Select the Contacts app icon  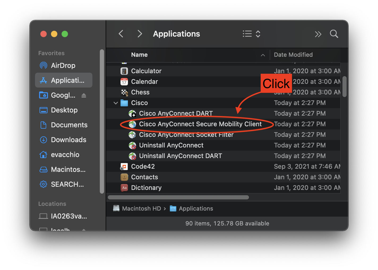(124, 177)
